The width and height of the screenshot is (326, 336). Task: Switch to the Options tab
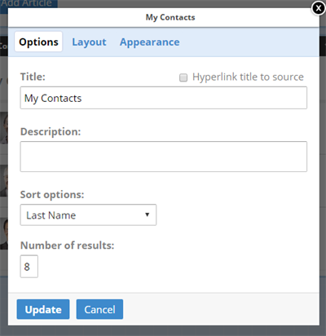coord(38,42)
